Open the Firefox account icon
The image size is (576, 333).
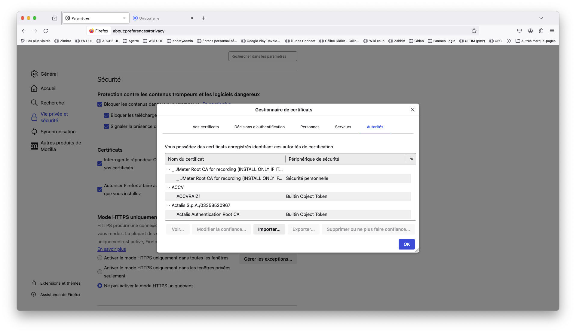click(530, 31)
